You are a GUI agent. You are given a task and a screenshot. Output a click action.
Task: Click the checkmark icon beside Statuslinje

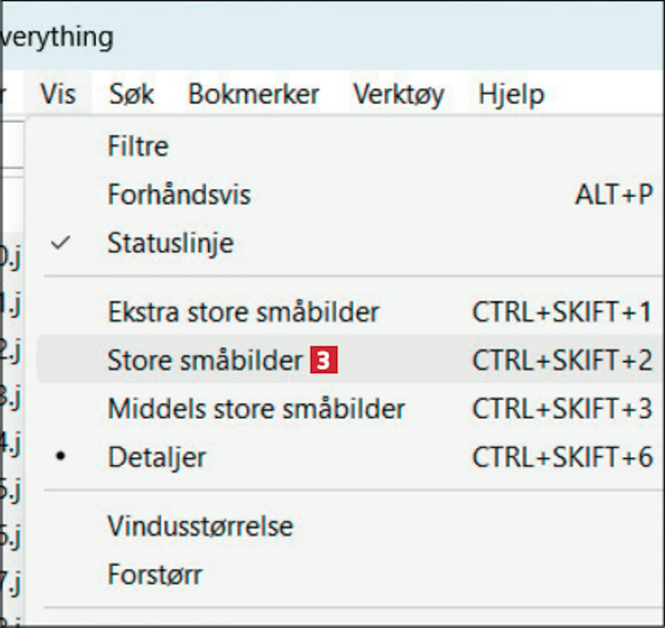click(60, 243)
